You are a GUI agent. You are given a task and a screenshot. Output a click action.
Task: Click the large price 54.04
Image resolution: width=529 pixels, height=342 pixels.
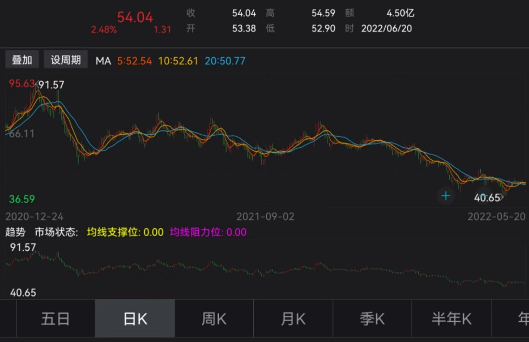[x=135, y=17]
